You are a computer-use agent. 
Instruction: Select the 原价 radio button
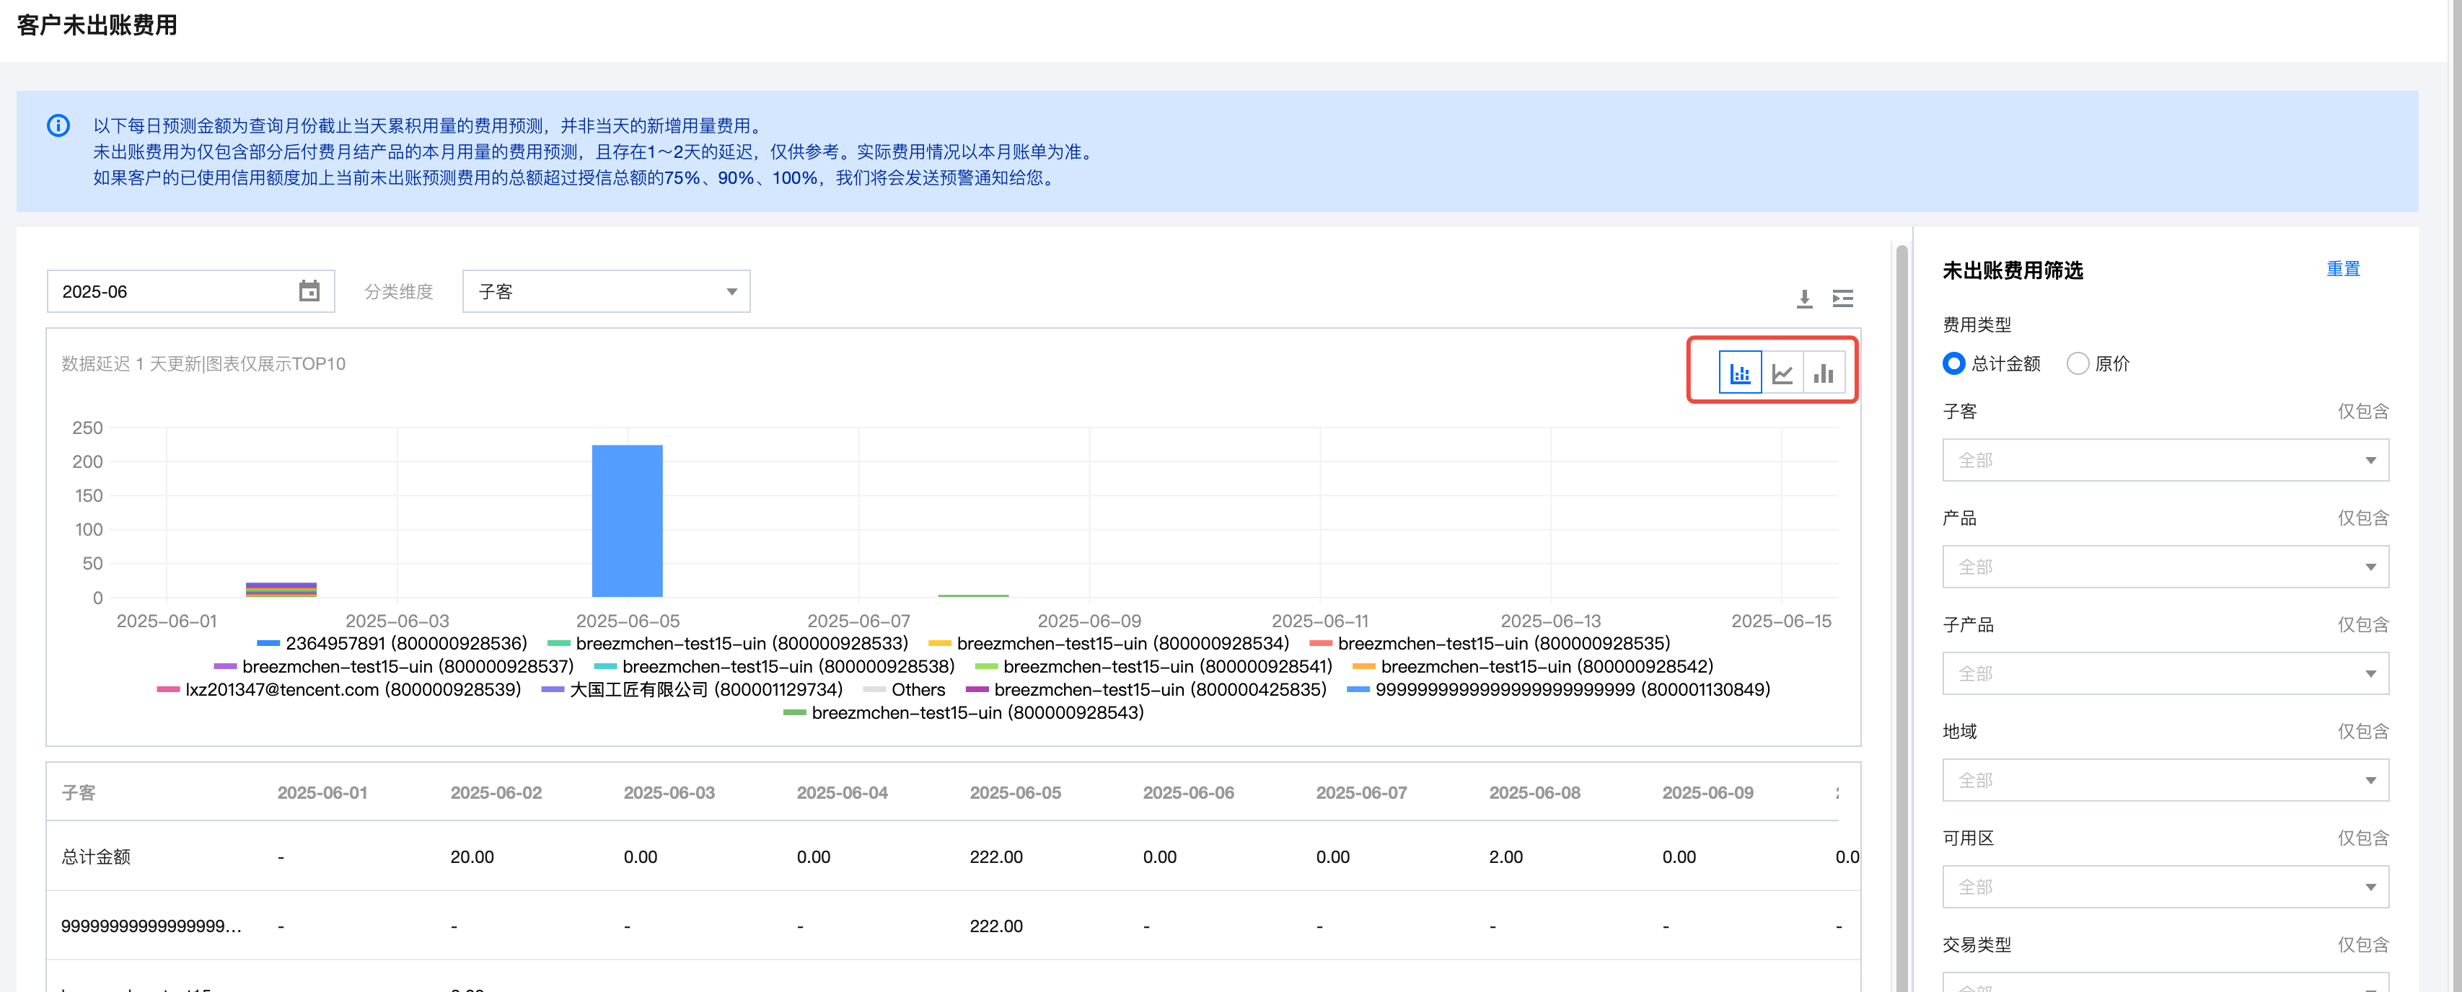(x=2077, y=364)
